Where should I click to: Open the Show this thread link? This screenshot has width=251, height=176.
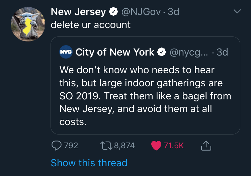pyautogui.click(x=89, y=163)
